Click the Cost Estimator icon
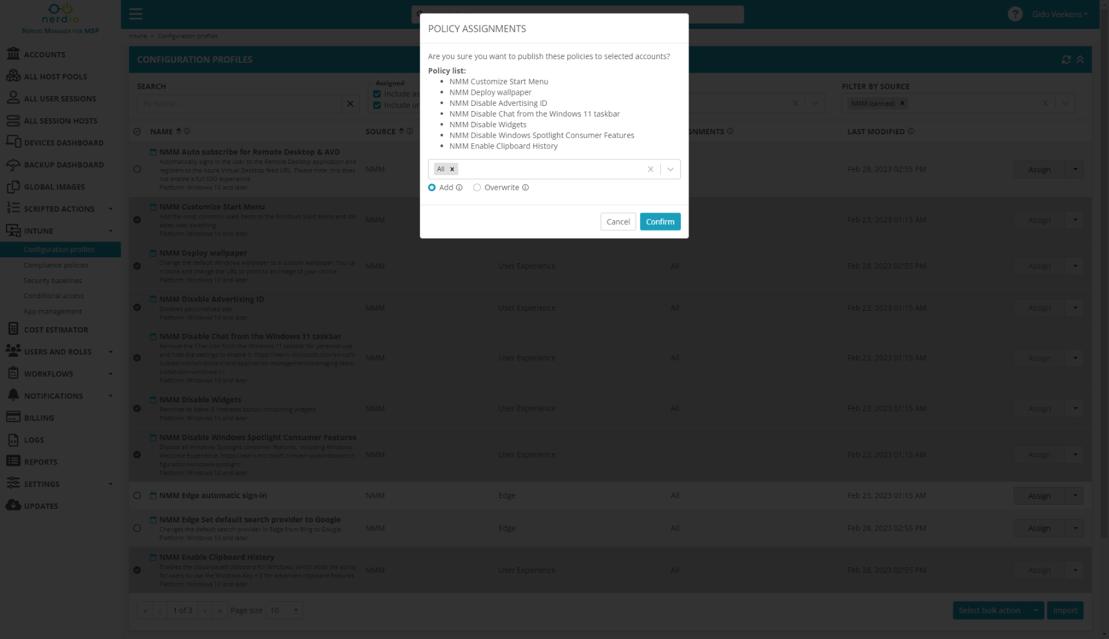The width and height of the screenshot is (1109, 639). point(13,329)
